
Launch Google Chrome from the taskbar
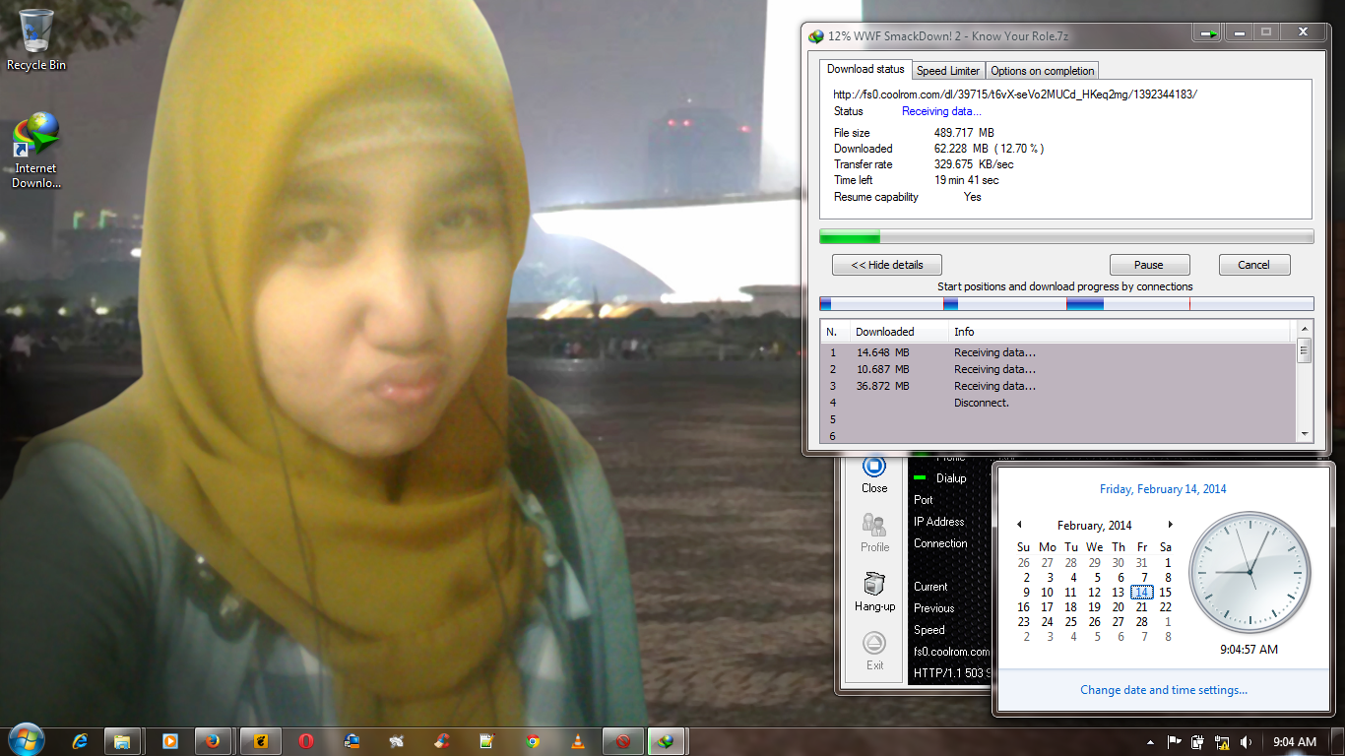[533, 741]
